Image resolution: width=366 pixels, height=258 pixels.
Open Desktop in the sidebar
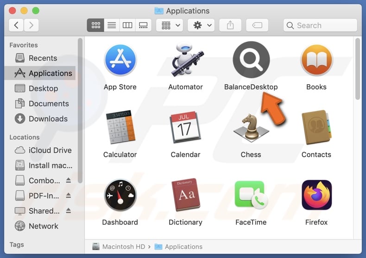(40, 88)
